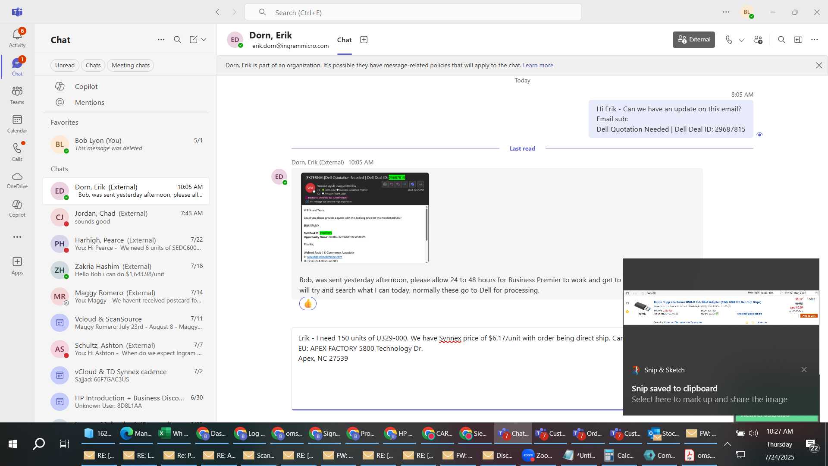Open the Dorn, Erik chat
This screenshot has height=466, width=828.
coord(126,191)
